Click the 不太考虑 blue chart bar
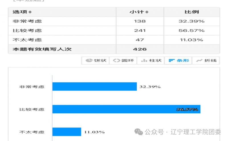 pos(67,132)
